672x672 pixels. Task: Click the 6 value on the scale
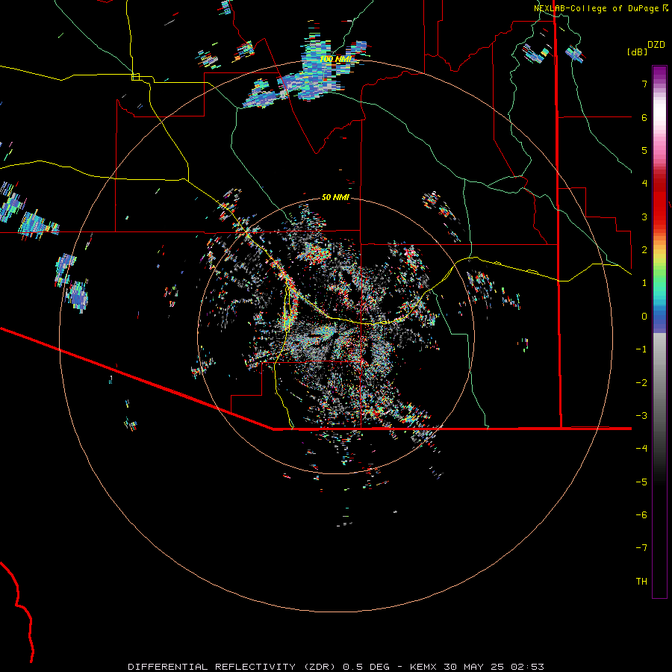point(644,117)
